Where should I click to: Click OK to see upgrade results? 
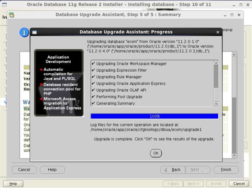coord(156,153)
